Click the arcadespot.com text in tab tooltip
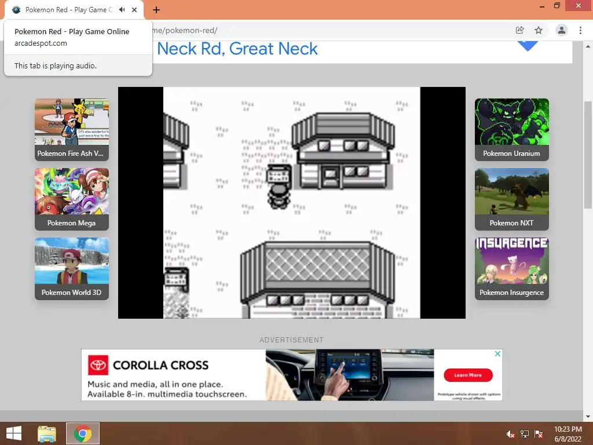This screenshot has height=445, width=593. click(41, 43)
